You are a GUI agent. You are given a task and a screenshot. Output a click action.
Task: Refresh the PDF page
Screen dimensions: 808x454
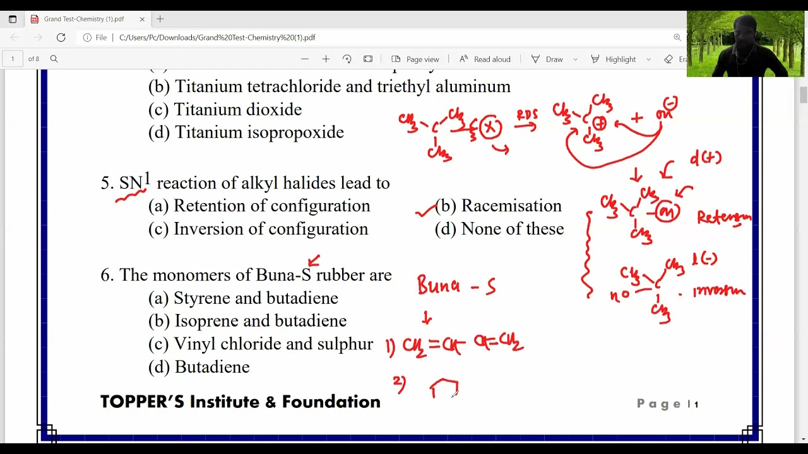pos(61,38)
